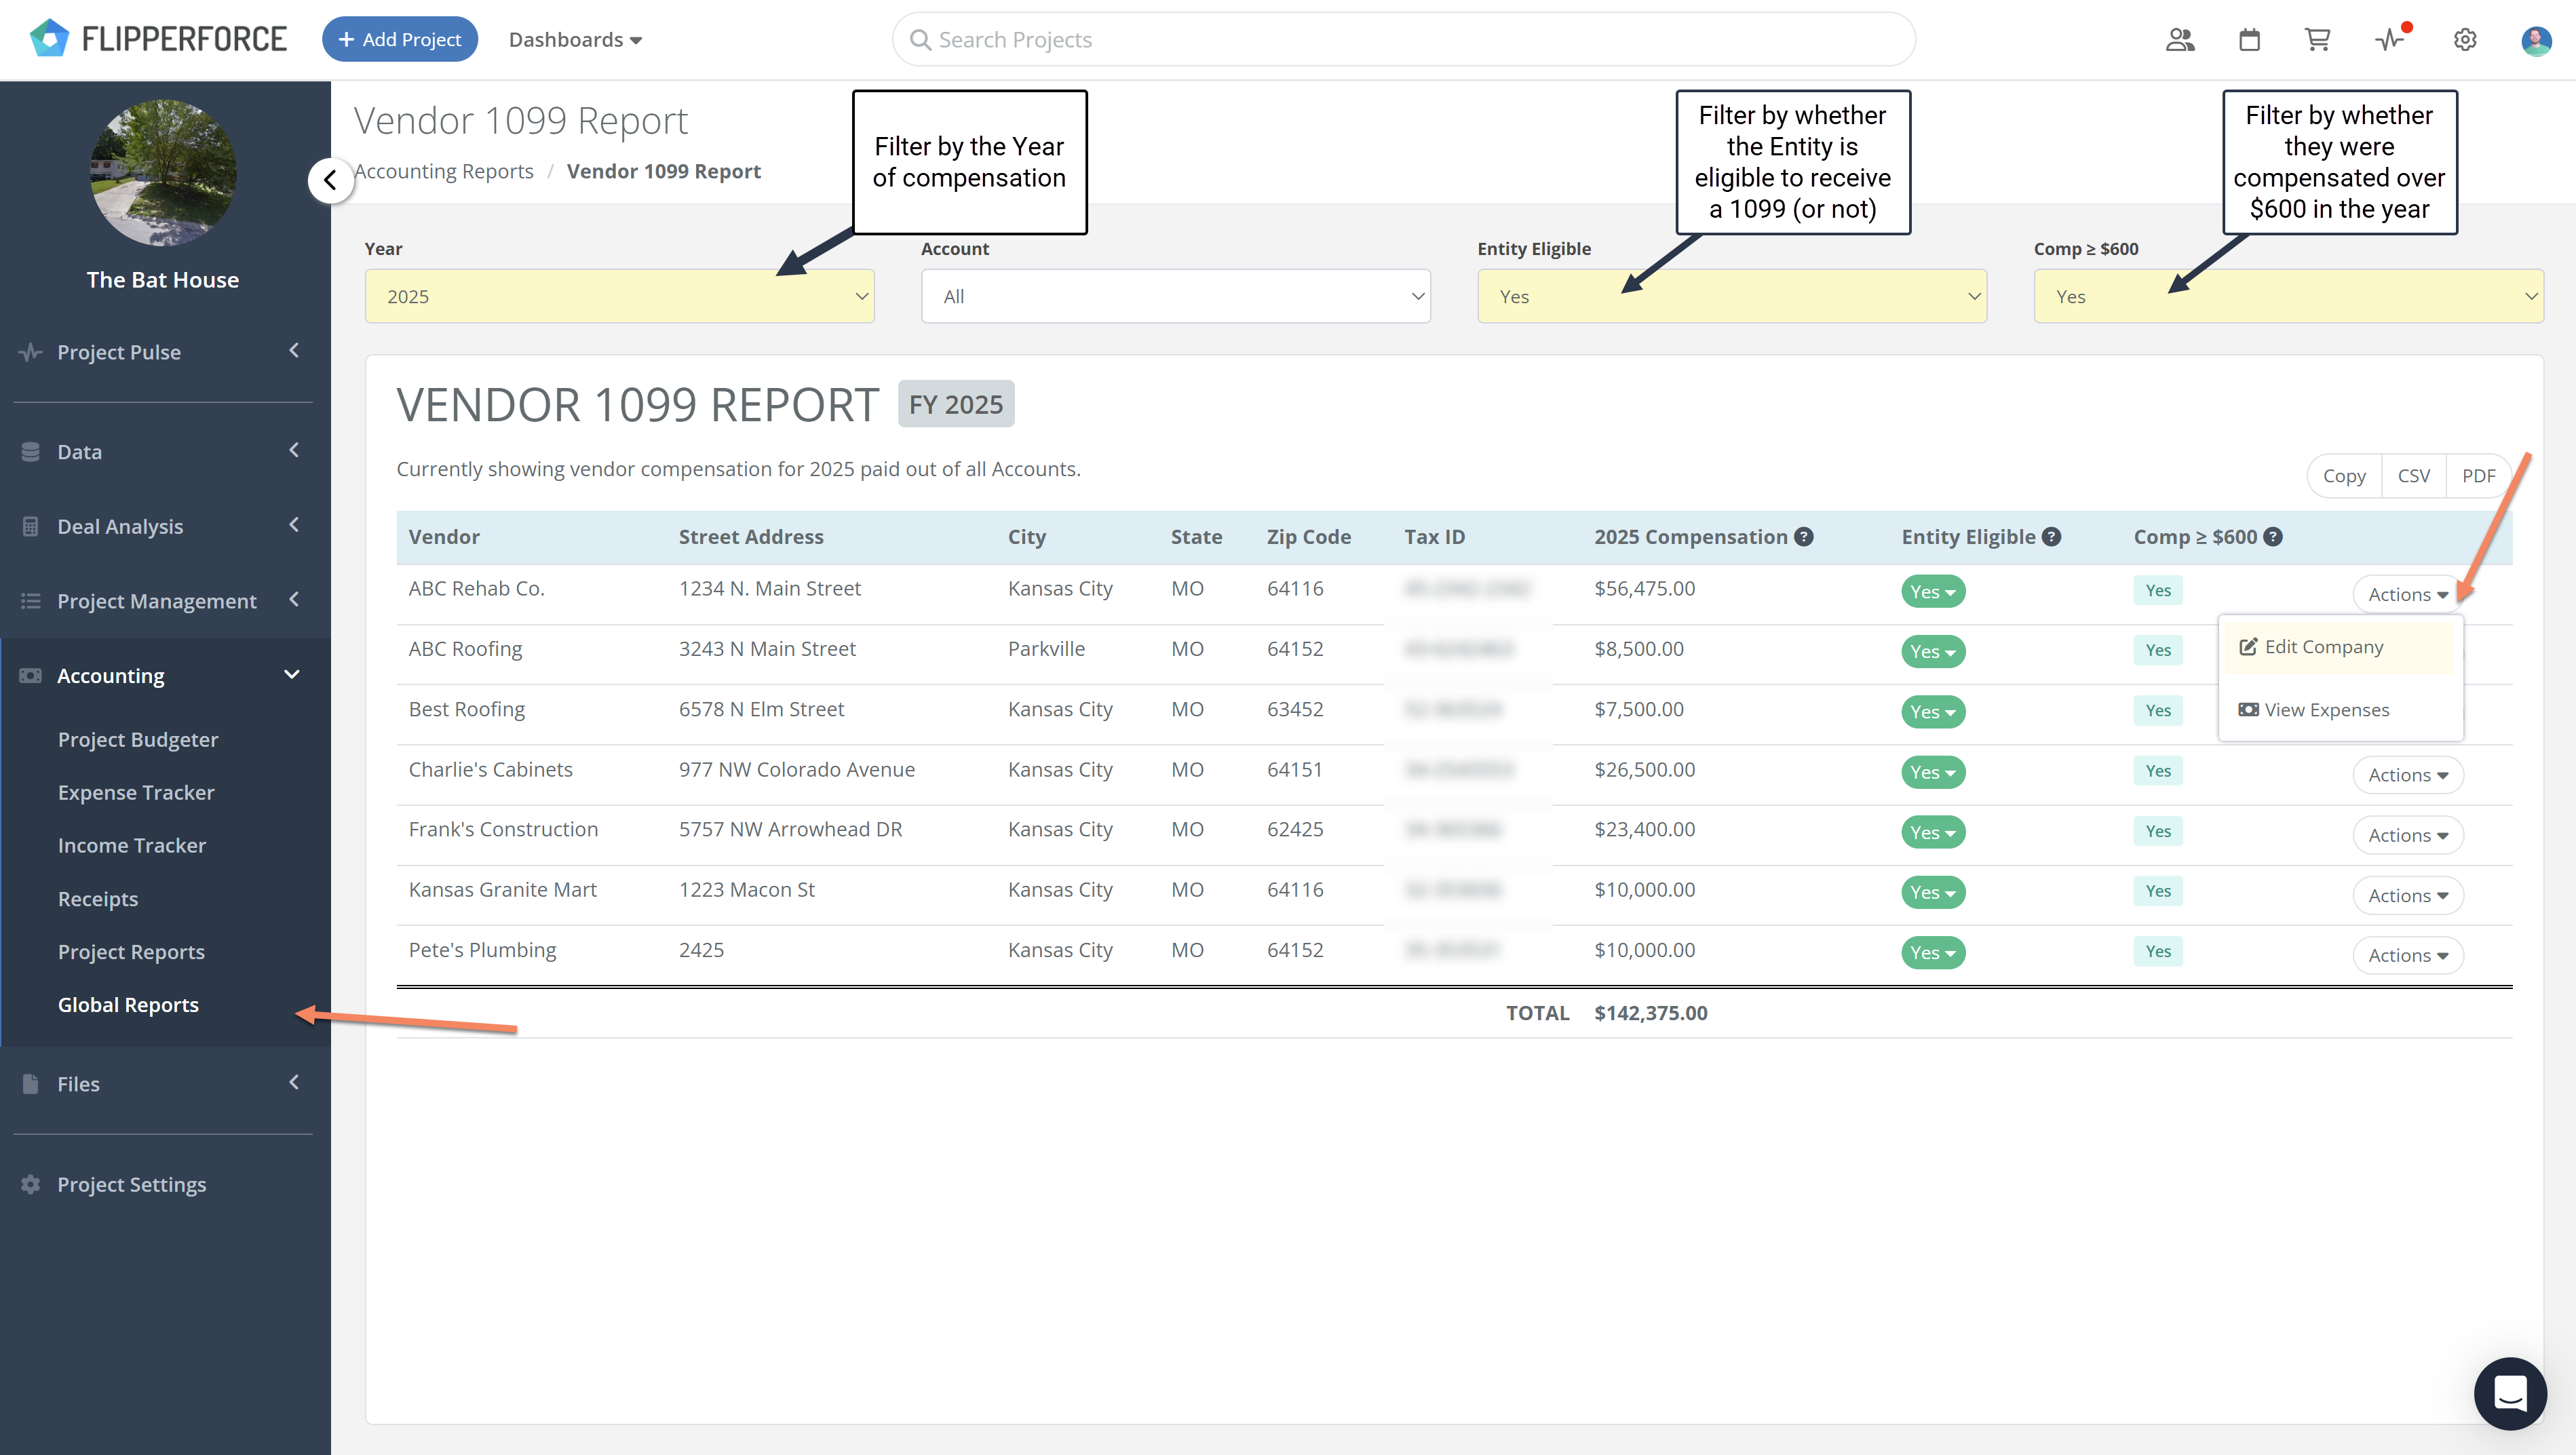
Task: Open the Year filter dropdown
Action: tap(619, 297)
